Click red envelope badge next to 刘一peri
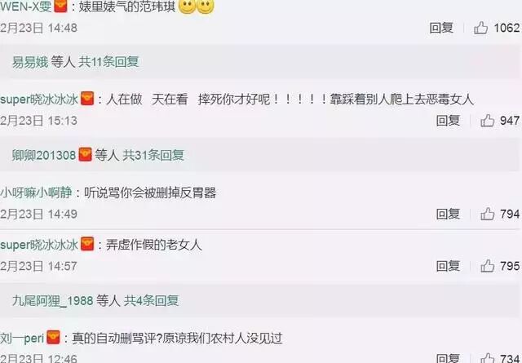The width and height of the screenshot is (522, 363). pyautogui.click(x=53, y=338)
